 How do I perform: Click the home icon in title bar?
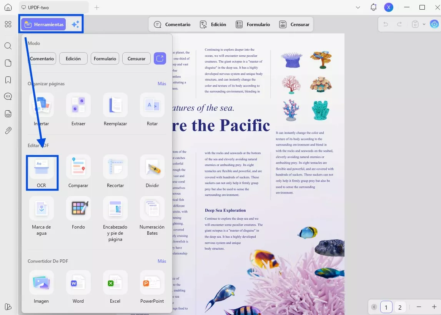(x=8, y=7)
